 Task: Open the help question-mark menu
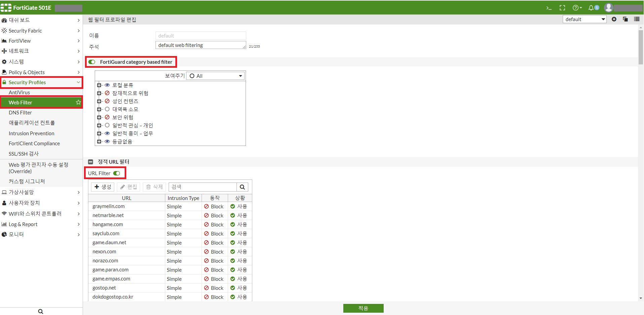click(x=577, y=8)
